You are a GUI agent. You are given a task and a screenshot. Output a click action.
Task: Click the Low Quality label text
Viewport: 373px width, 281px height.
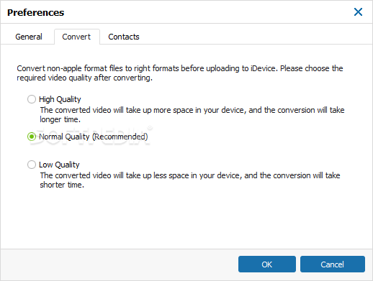pyautogui.click(x=59, y=165)
